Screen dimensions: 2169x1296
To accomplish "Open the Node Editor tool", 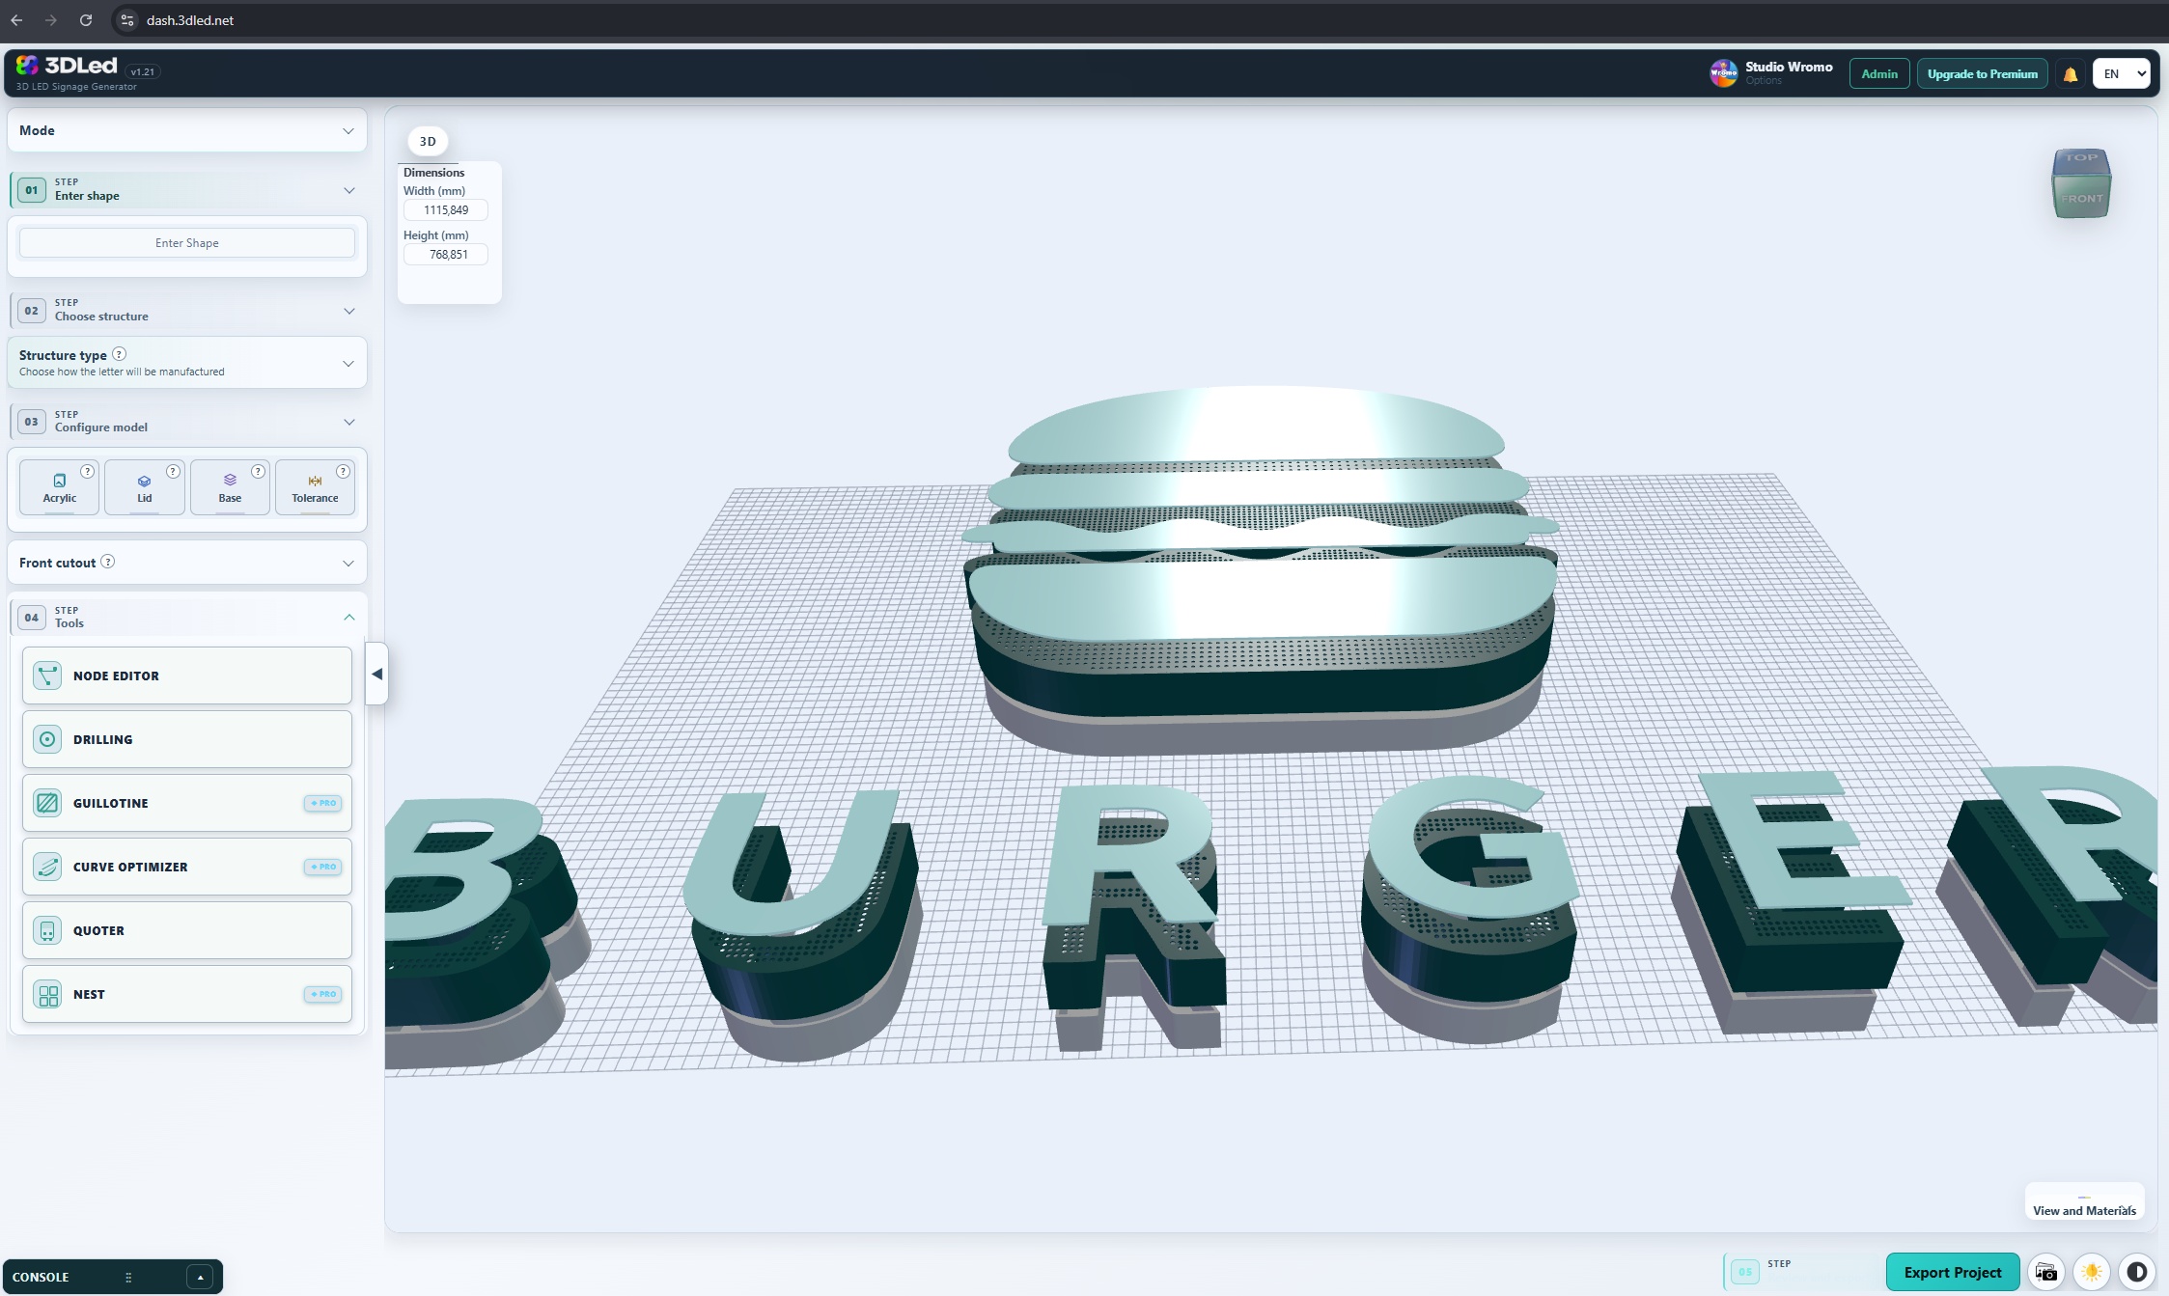I will point(186,676).
